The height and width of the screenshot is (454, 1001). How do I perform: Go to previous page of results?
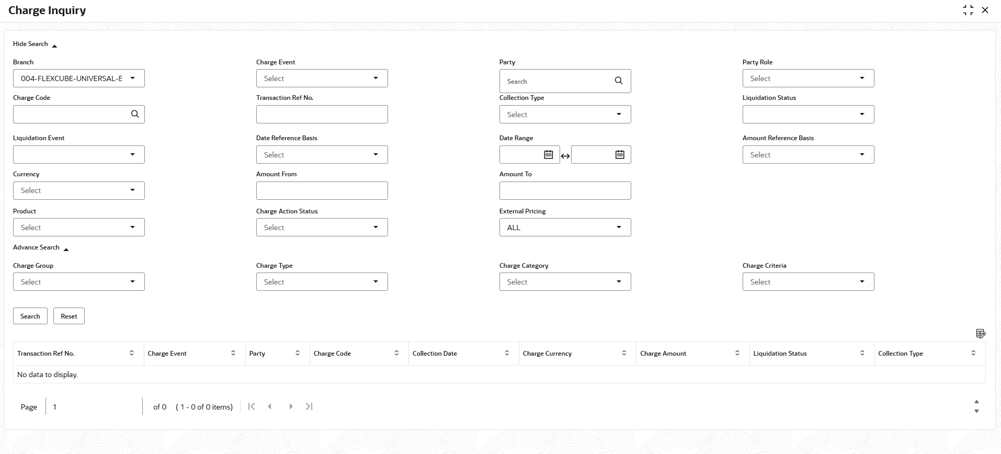pyautogui.click(x=270, y=406)
